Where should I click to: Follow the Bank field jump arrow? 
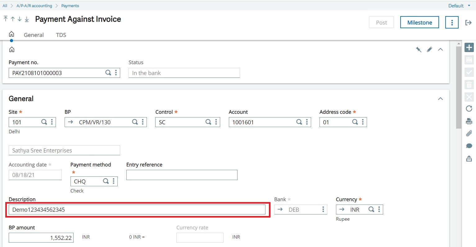[280, 209]
